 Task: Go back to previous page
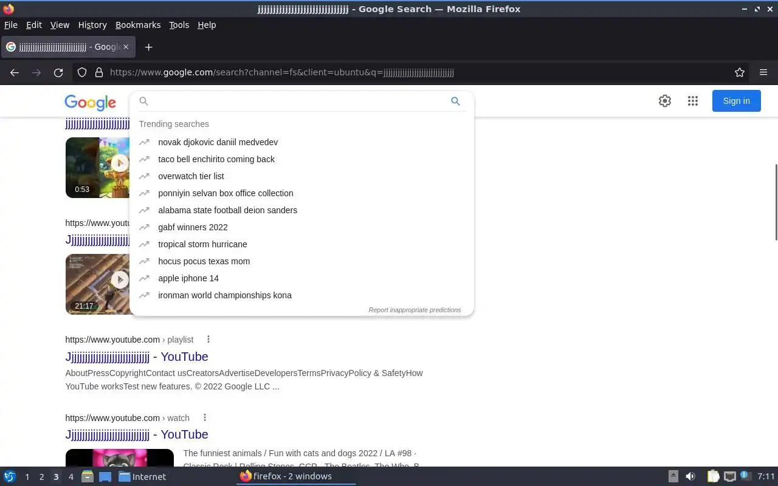(x=15, y=72)
